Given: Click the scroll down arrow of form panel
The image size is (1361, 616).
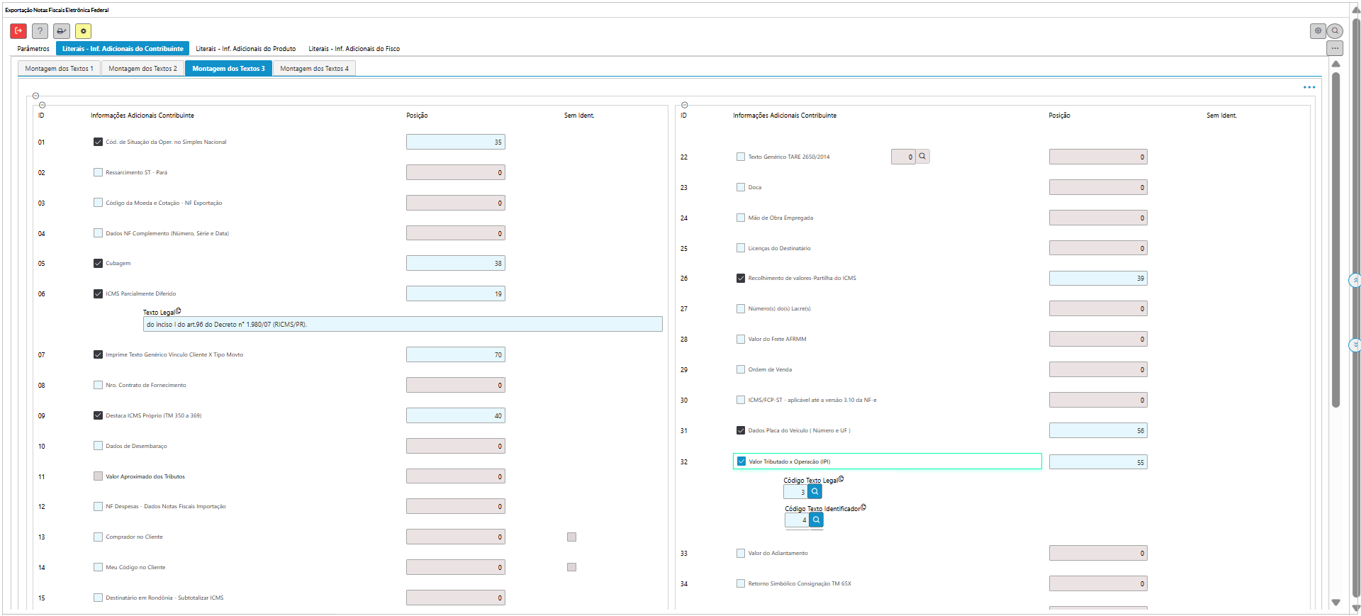Looking at the screenshot, I should tap(1335, 603).
